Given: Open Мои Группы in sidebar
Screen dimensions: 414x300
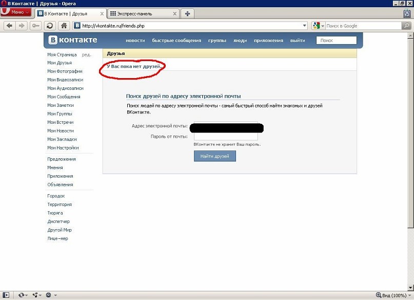Looking at the screenshot, I should pos(60,114).
